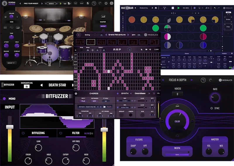Select the next synth after DoomBass
234x166 pixels.
coord(149,93)
